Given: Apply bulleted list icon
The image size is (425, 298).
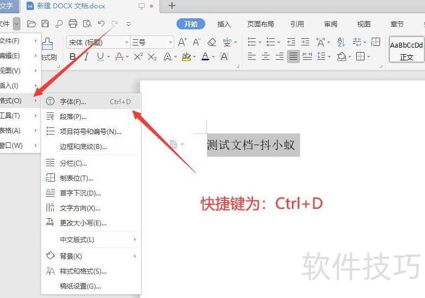Looking at the screenshot, I should click(x=252, y=42).
